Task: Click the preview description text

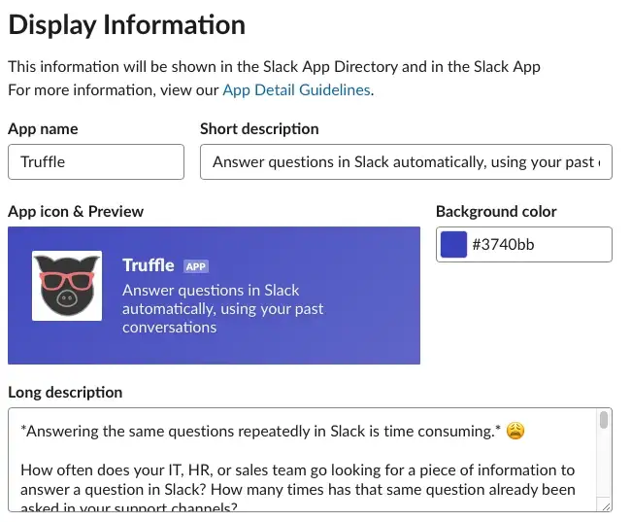Action: 222,309
